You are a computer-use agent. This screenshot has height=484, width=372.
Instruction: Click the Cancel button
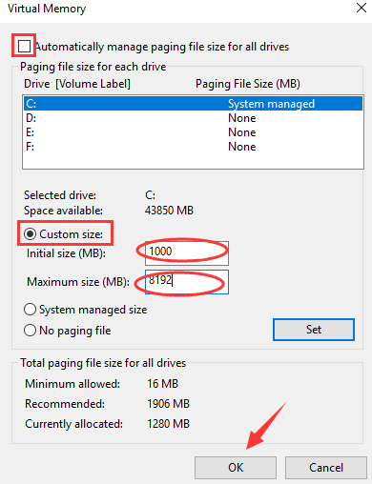pos(326,468)
